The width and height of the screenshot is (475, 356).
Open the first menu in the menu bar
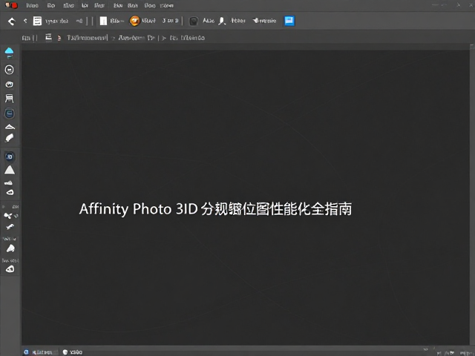pos(33,5)
